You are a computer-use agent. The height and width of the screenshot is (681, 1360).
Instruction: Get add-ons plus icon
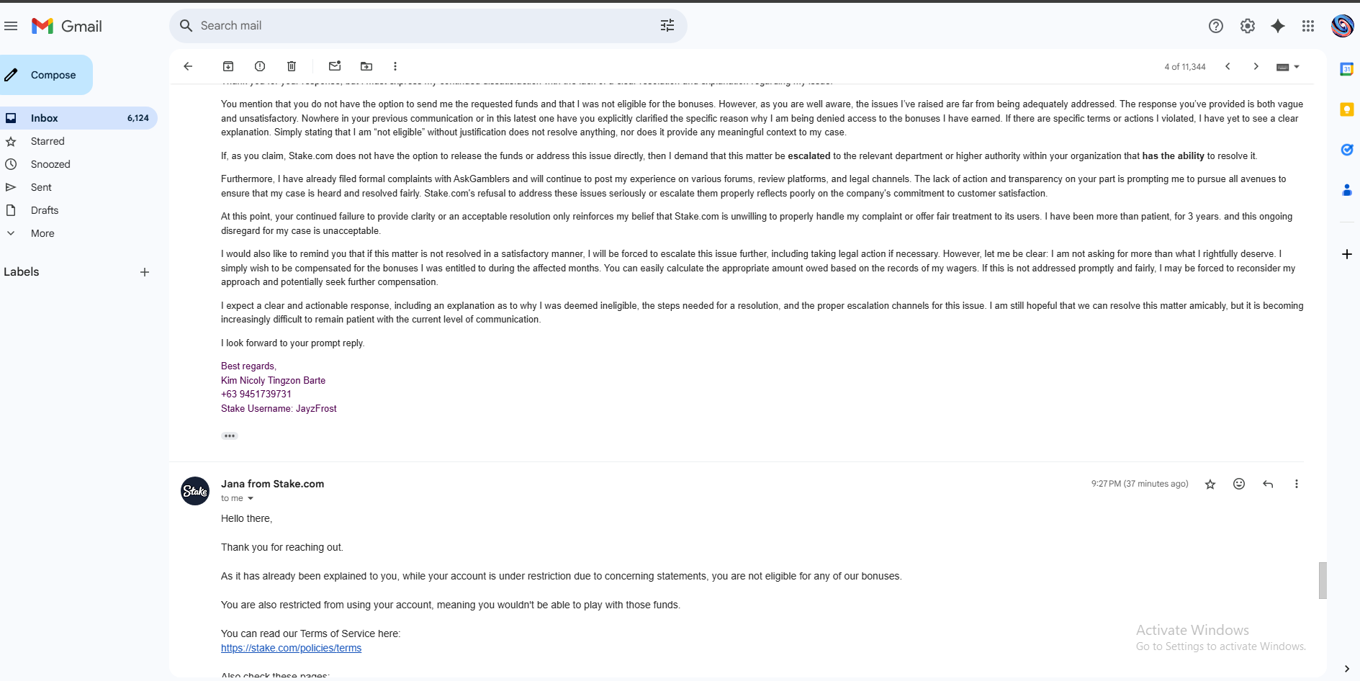(1346, 254)
